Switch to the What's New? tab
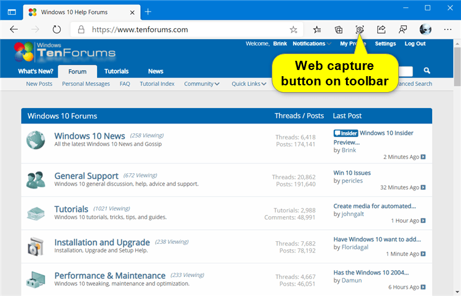461x296 pixels. (x=36, y=71)
